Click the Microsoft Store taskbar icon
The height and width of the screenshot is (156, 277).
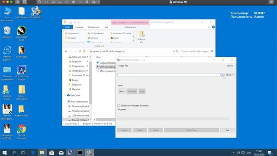click(52, 153)
